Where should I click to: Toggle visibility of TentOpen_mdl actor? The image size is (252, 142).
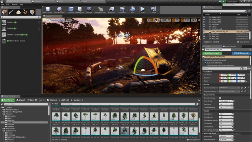point(204,29)
